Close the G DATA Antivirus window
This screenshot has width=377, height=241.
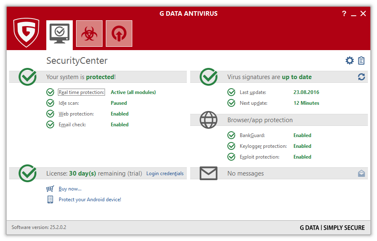363,14
